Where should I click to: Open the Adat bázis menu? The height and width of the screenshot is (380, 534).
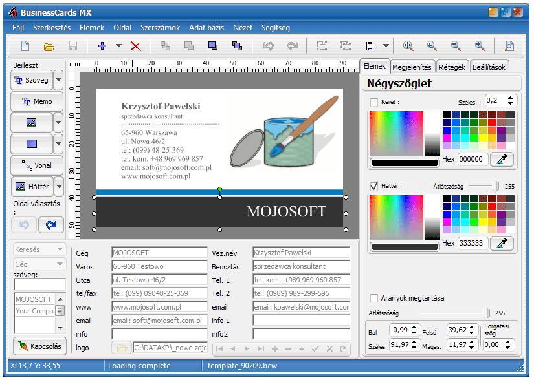(x=206, y=28)
